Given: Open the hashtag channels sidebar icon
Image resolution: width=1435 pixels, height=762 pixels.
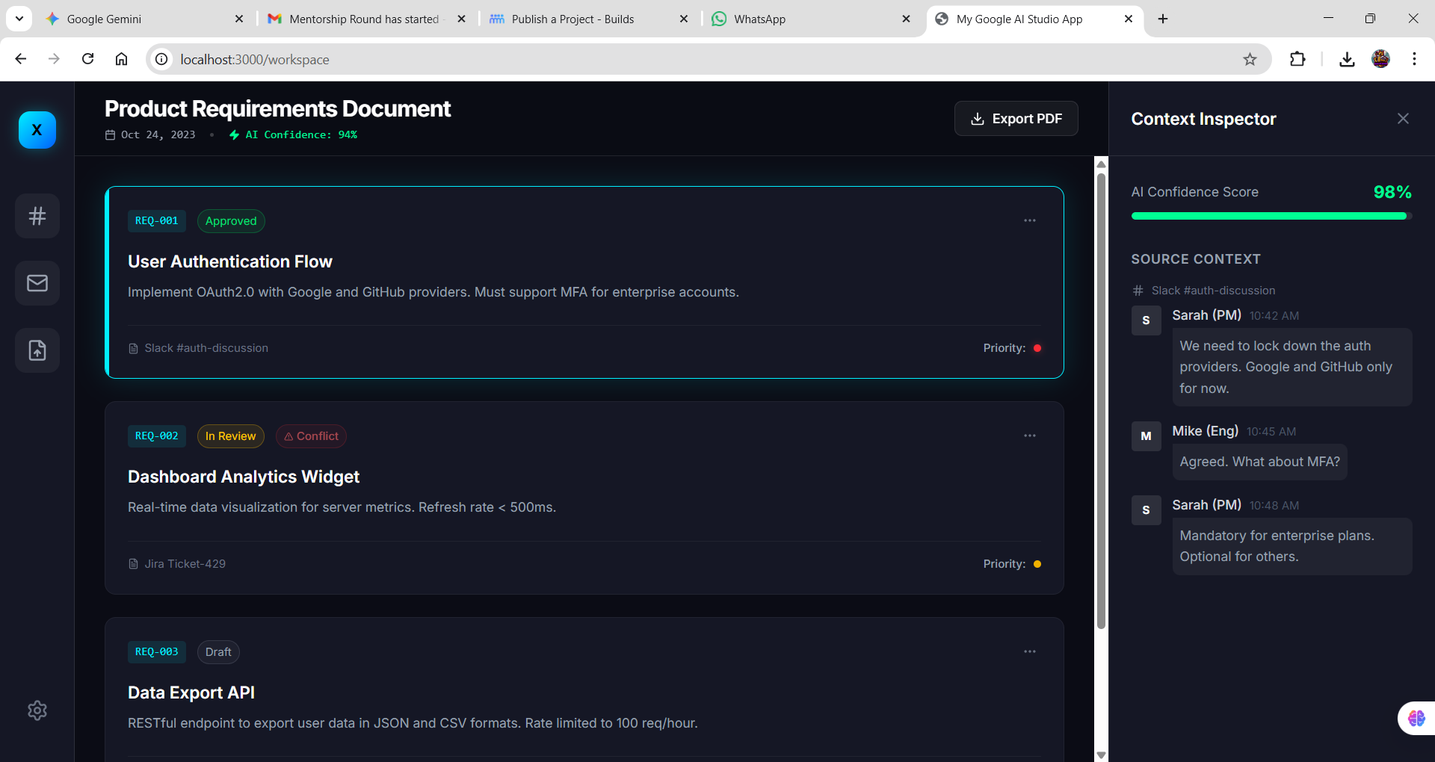Looking at the screenshot, I should (x=37, y=216).
